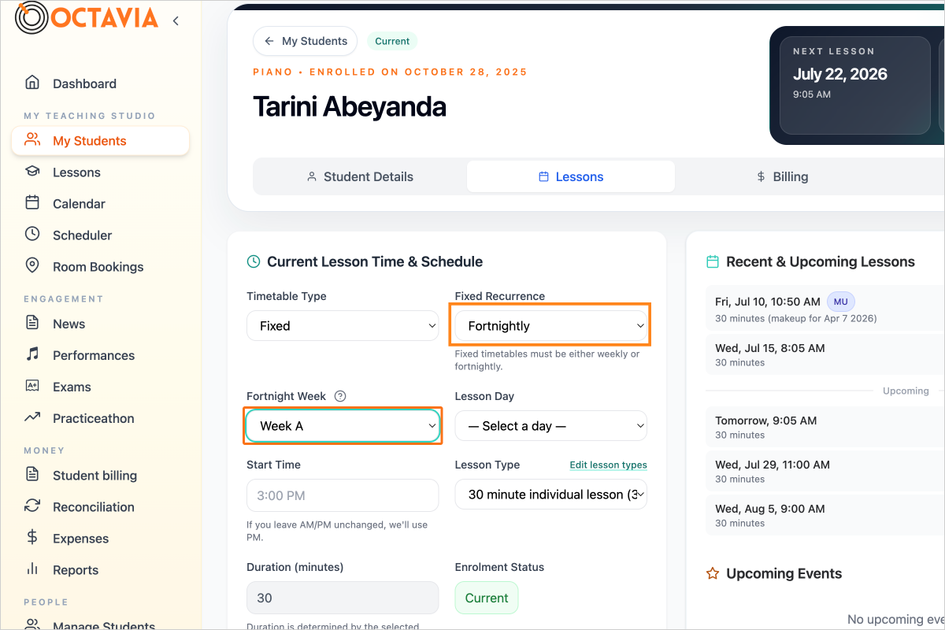This screenshot has width=945, height=630.
Task: Collapse the sidebar with the chevron
Action: (x=176, y=21)
